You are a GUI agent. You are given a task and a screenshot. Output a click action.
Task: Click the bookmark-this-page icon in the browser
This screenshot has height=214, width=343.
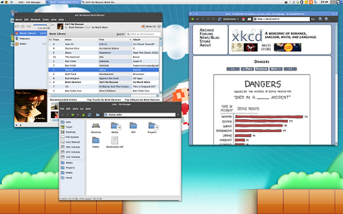249,19
